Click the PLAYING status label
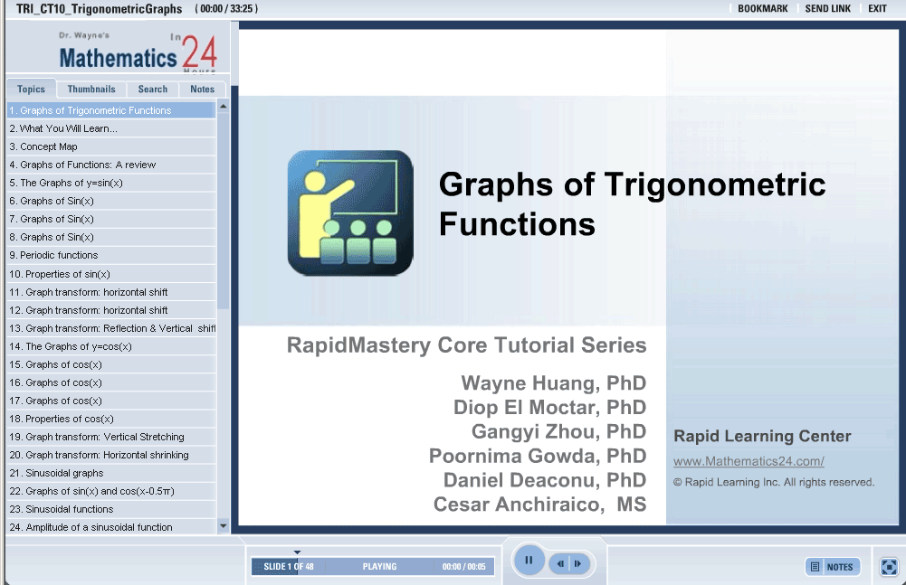Screen dimensions: 906x585 click(x=379, y=567)
